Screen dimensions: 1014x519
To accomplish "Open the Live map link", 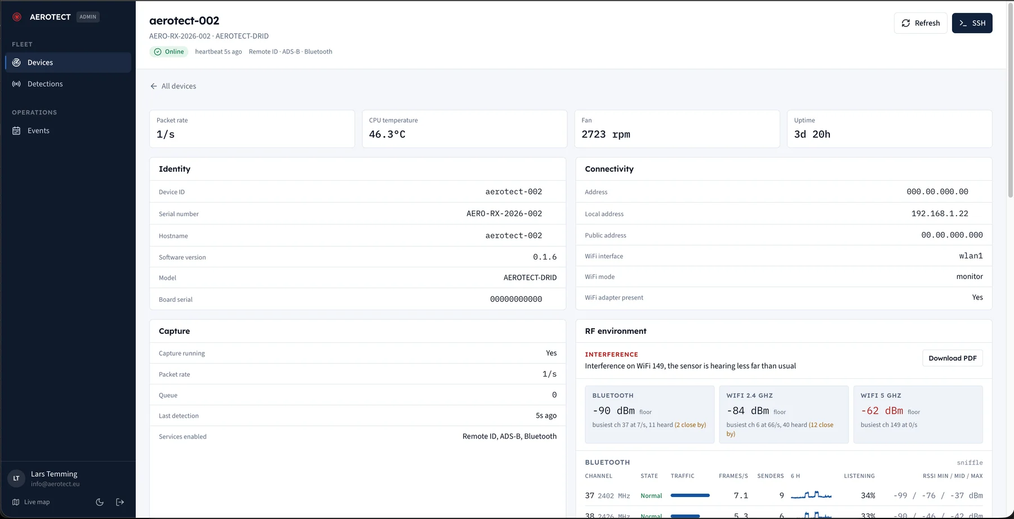I will (31, 502).
